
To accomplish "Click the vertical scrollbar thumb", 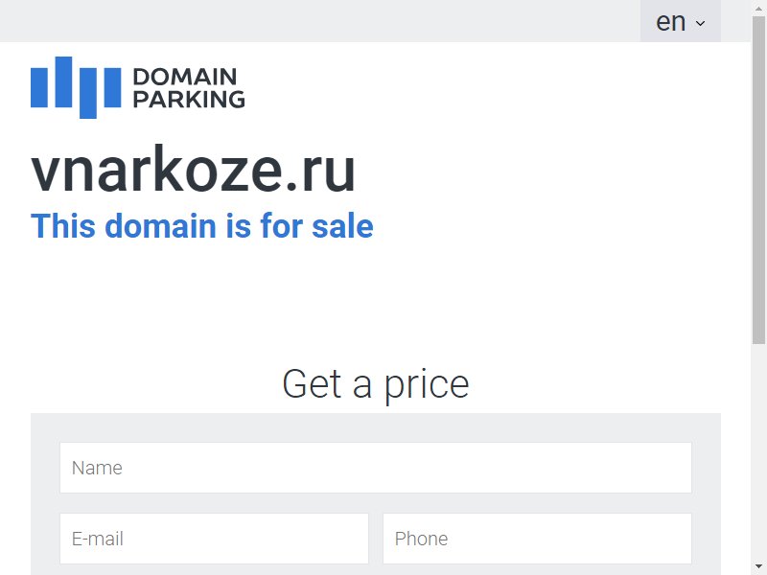I will [758, 180].
